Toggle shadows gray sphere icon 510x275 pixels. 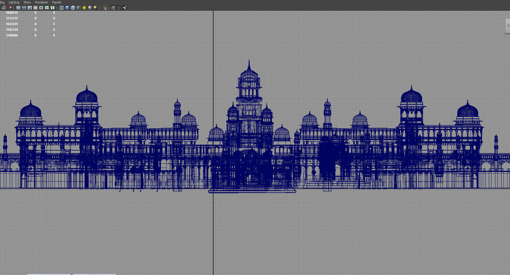pos(90,8)
